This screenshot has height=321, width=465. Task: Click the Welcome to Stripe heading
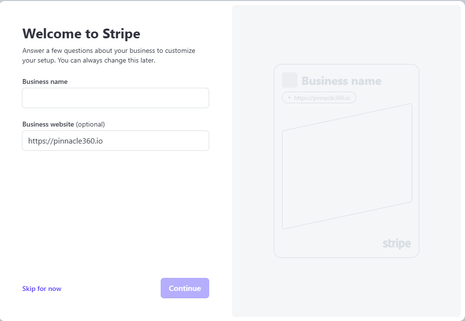tap(81, 34)
